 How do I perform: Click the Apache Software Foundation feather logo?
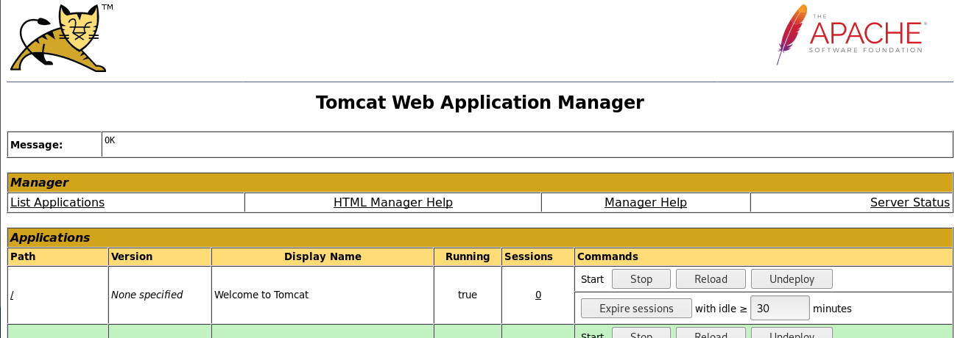(850, 35)
